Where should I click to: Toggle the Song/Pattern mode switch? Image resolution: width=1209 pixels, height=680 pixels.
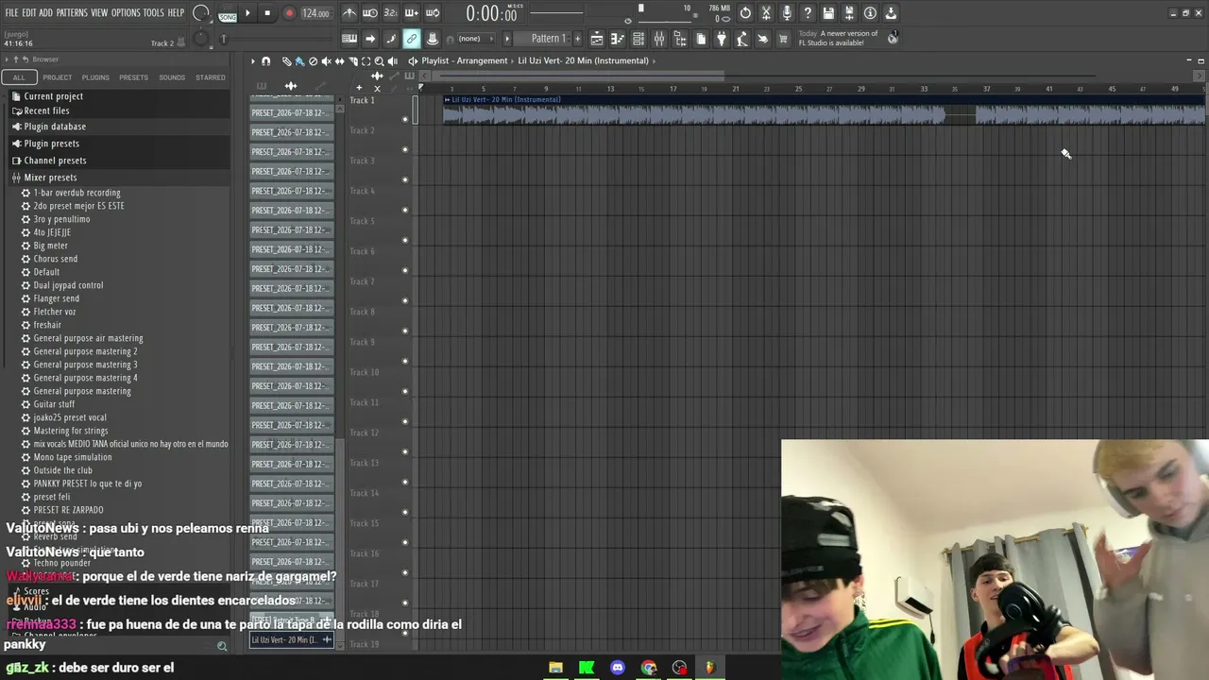(228, 13)
